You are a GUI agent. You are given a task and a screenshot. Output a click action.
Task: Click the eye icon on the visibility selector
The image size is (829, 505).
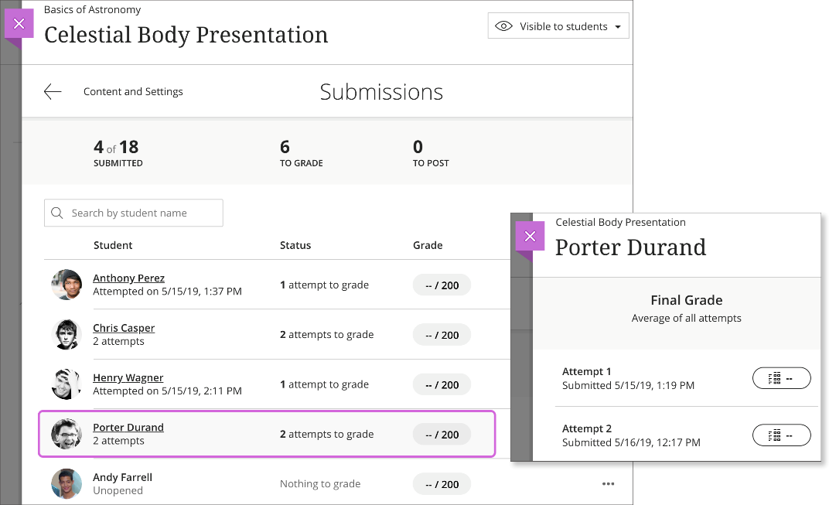[x=505, y=26]
